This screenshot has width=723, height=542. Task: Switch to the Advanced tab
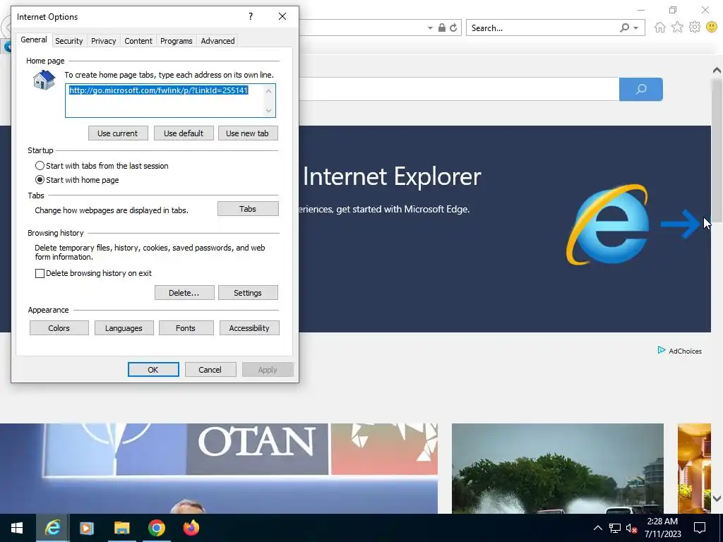[x=217, y=41]
